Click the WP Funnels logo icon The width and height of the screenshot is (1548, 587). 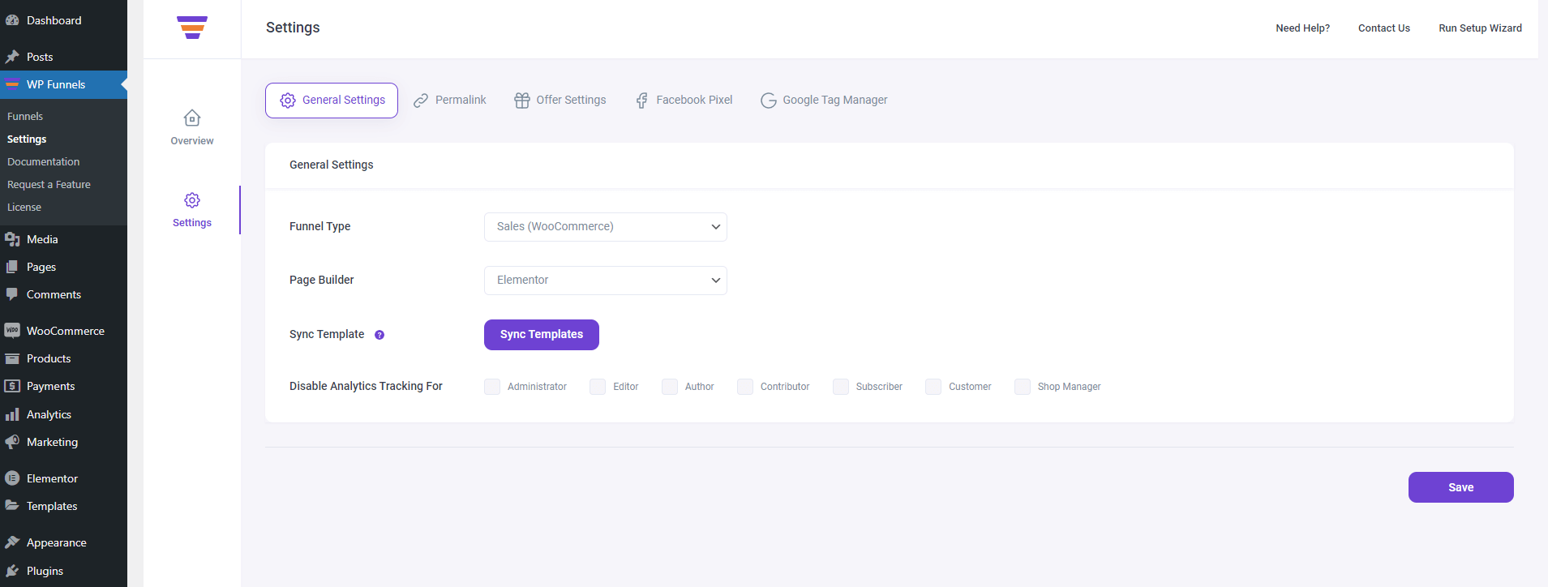[192, 28]
